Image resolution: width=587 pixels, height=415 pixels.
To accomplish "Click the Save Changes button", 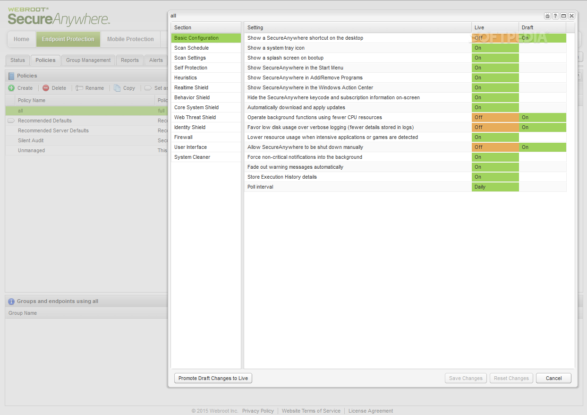I will 466,378.
